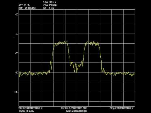Select the Center 2.350000000 GHz frequency text

(74, 108)
